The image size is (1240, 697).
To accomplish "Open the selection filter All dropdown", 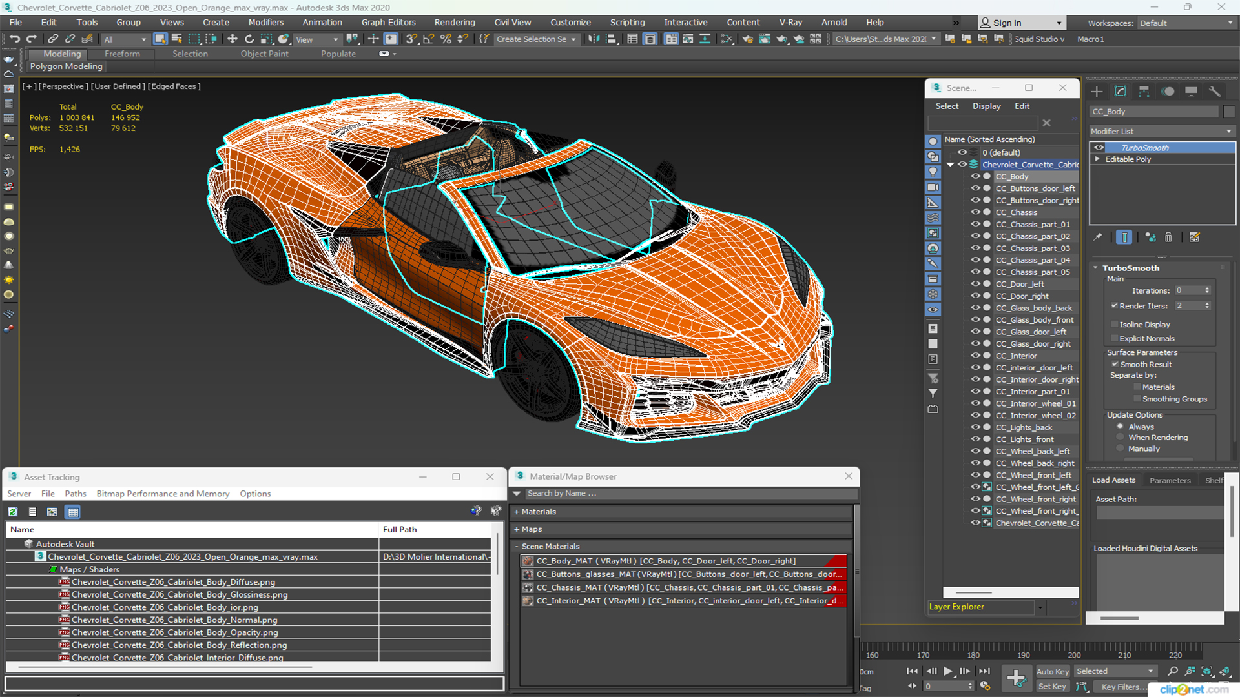I will [125, 39].
